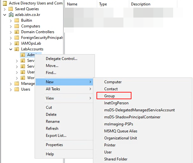
Task: Expand the IAMOpsLab node
Action: 11,44
